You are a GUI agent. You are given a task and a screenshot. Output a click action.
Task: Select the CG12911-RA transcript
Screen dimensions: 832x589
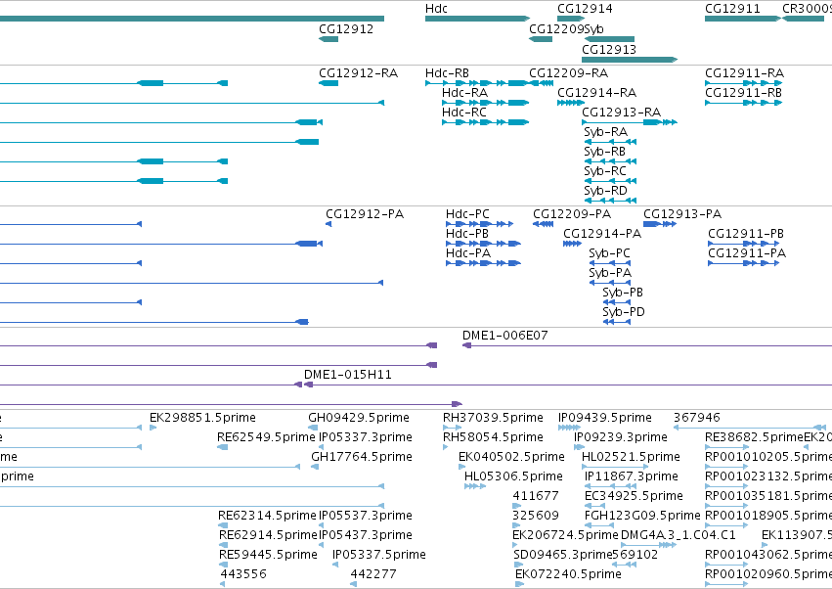744,83
